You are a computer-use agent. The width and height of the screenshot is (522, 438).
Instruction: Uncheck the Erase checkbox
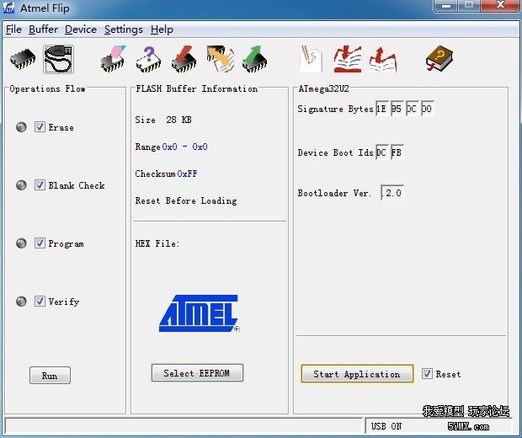pyautogui.click(x=40, y=127)
